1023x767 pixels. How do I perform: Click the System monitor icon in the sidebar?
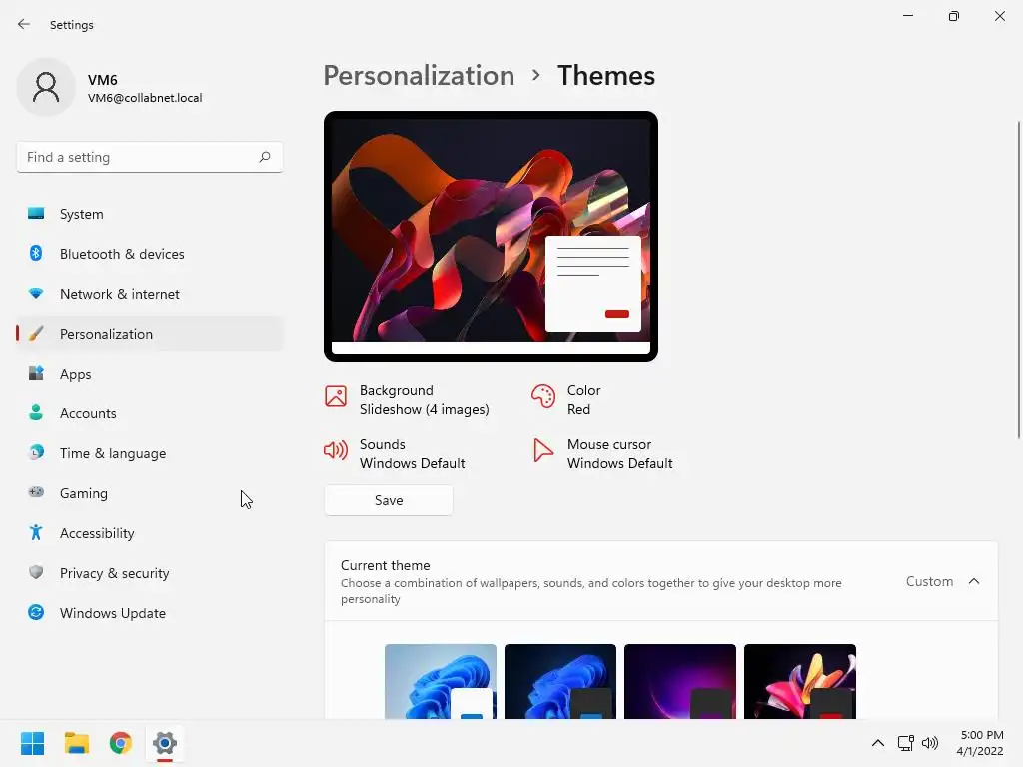pyautogui.click(x=36, y=214)
